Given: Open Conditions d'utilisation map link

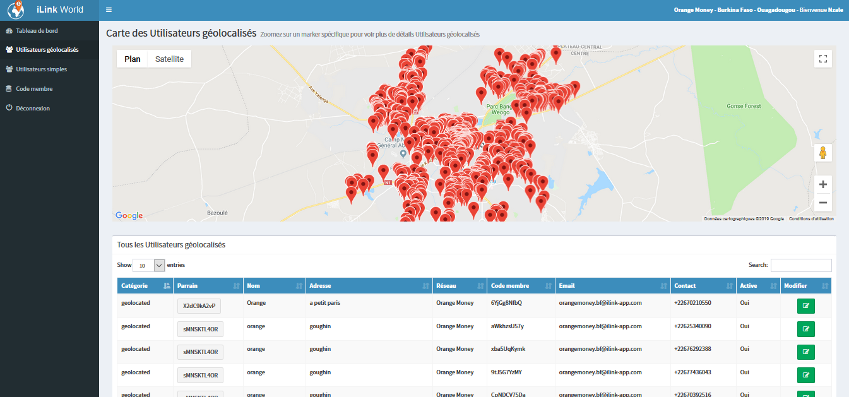Looking at the screenshot, I should tap(810, 219).
